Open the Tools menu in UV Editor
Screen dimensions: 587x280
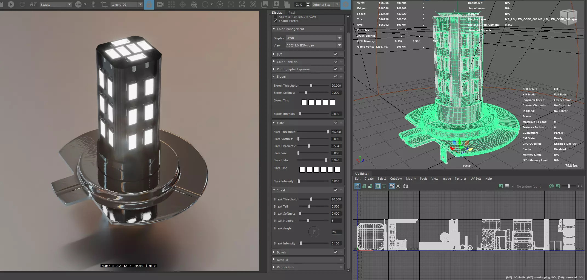(x=423, y=179)
